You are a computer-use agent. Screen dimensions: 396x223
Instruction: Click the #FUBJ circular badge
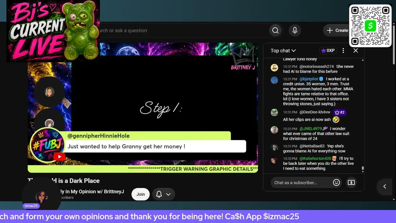[47, 145]
